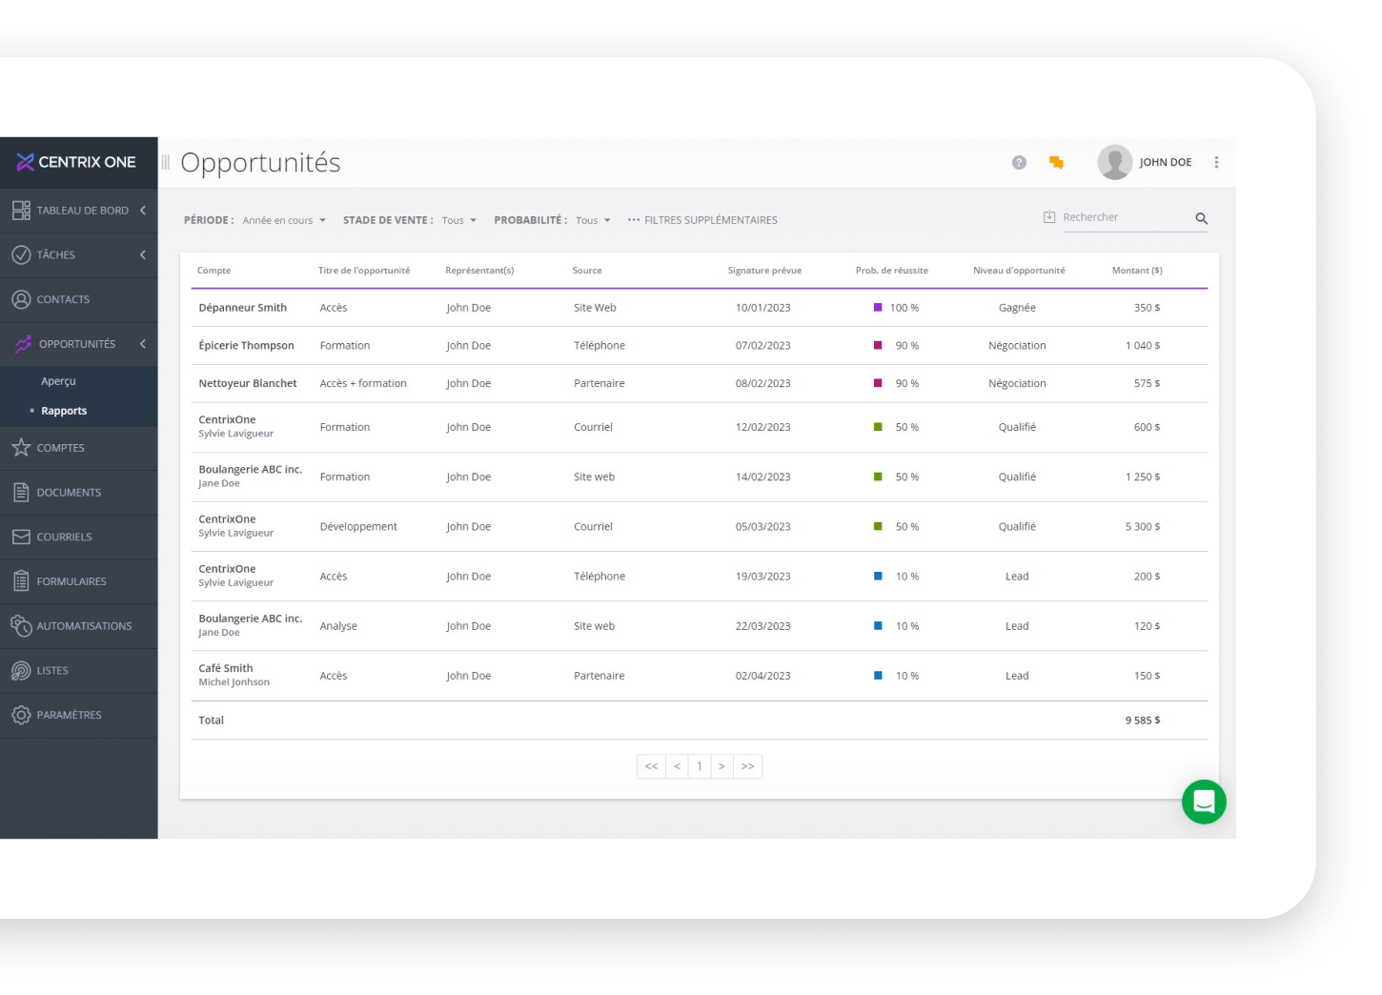Go to Courriels
Image resolution: width=1382 pixels, height=995 pixels.
[65, 537]
